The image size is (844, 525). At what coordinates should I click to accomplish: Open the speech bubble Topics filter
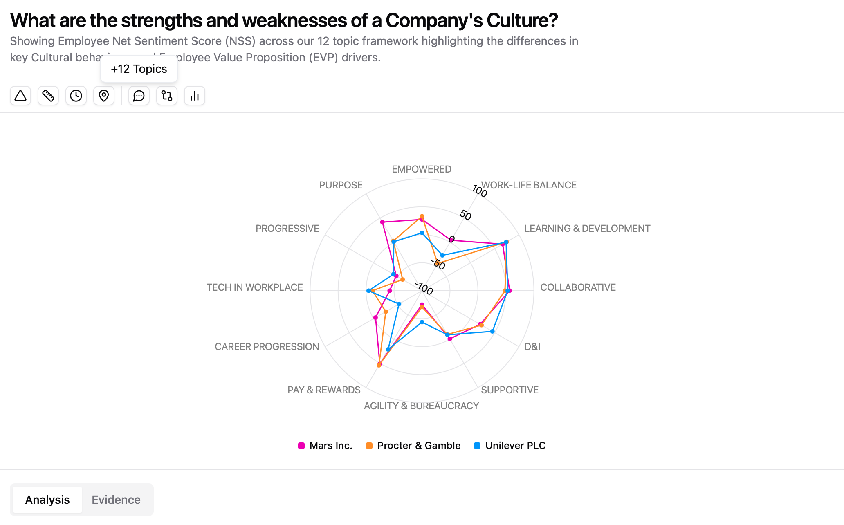click(x=139, y=96)
